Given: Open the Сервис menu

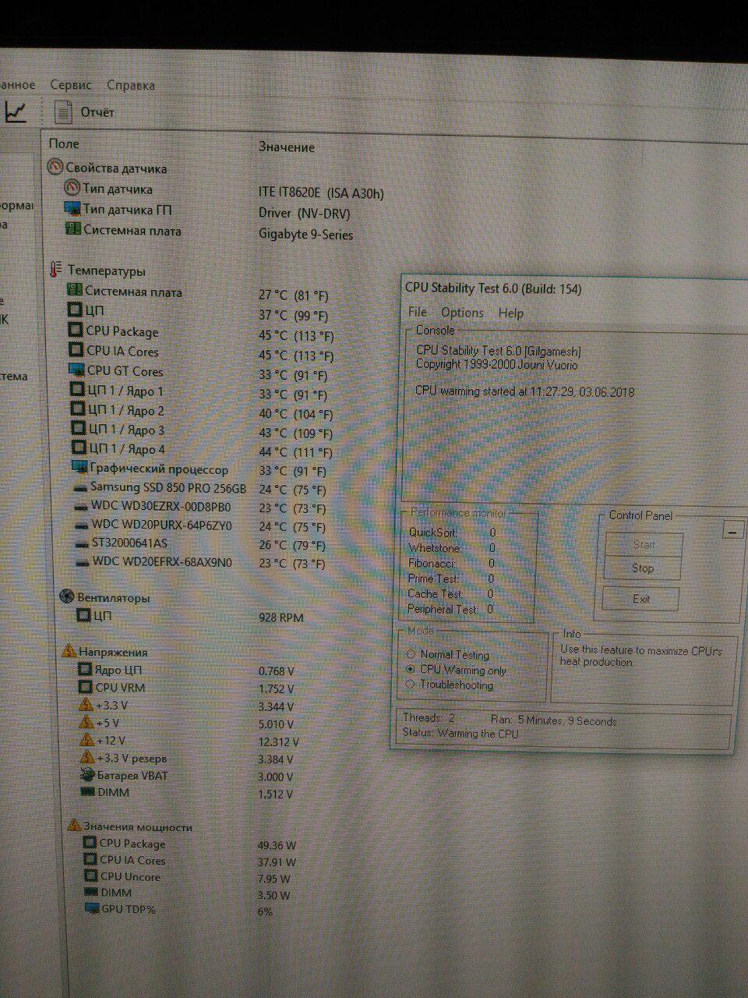Looking at the screenshot, I should click(x=71, y=85).
